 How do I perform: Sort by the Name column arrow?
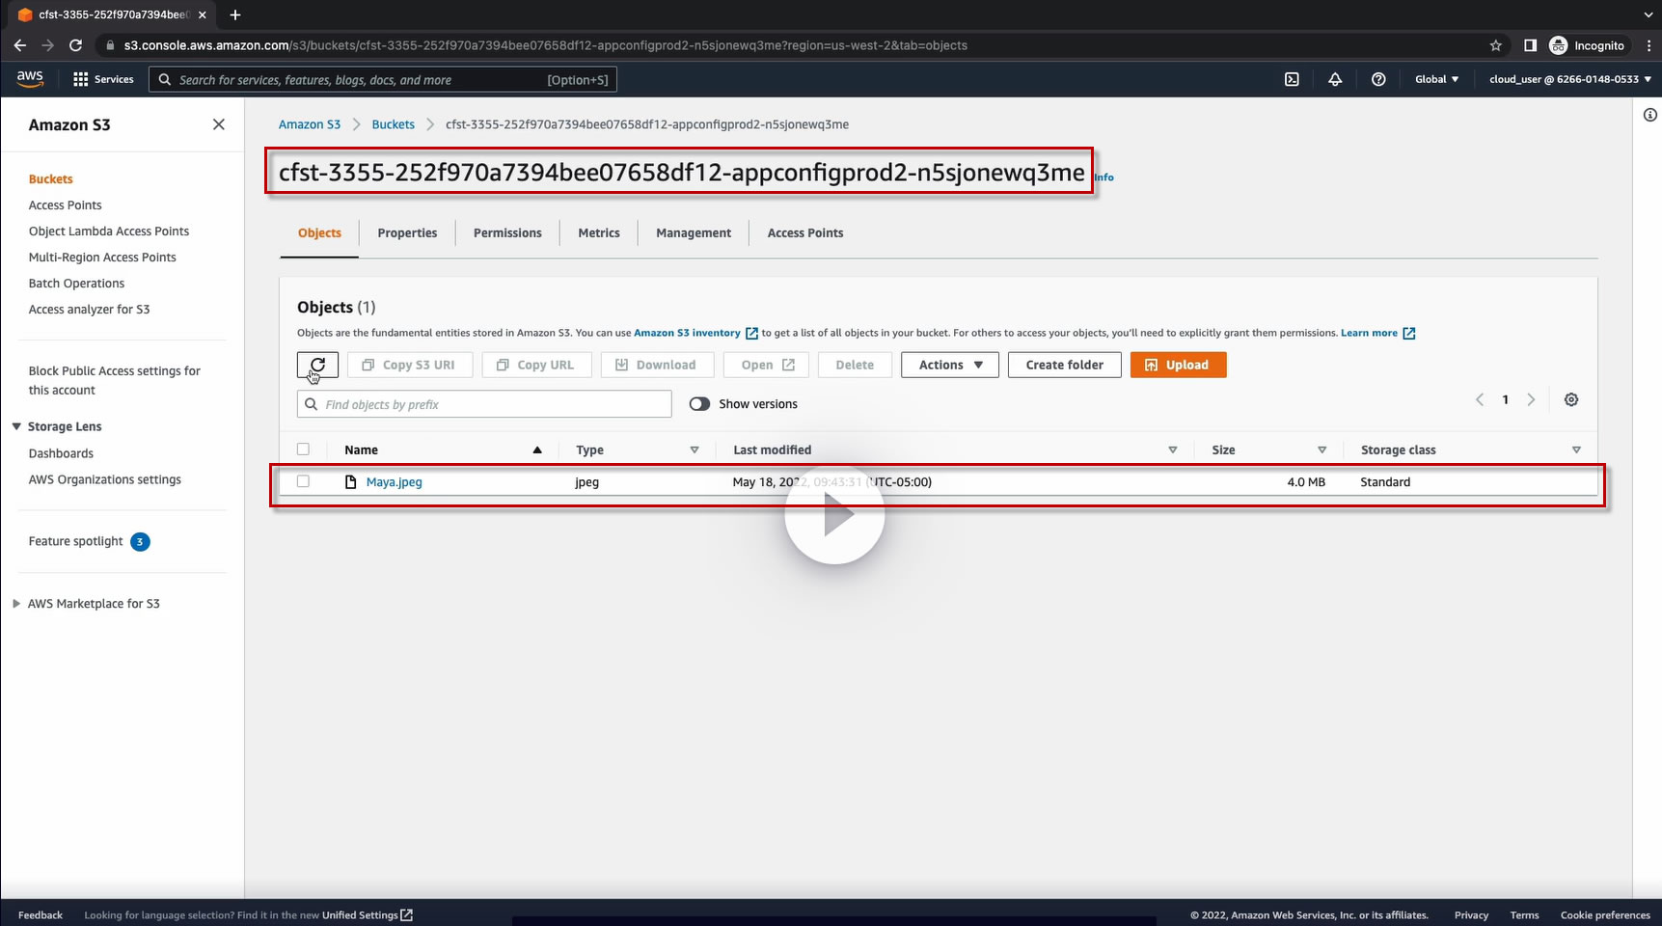537,450
